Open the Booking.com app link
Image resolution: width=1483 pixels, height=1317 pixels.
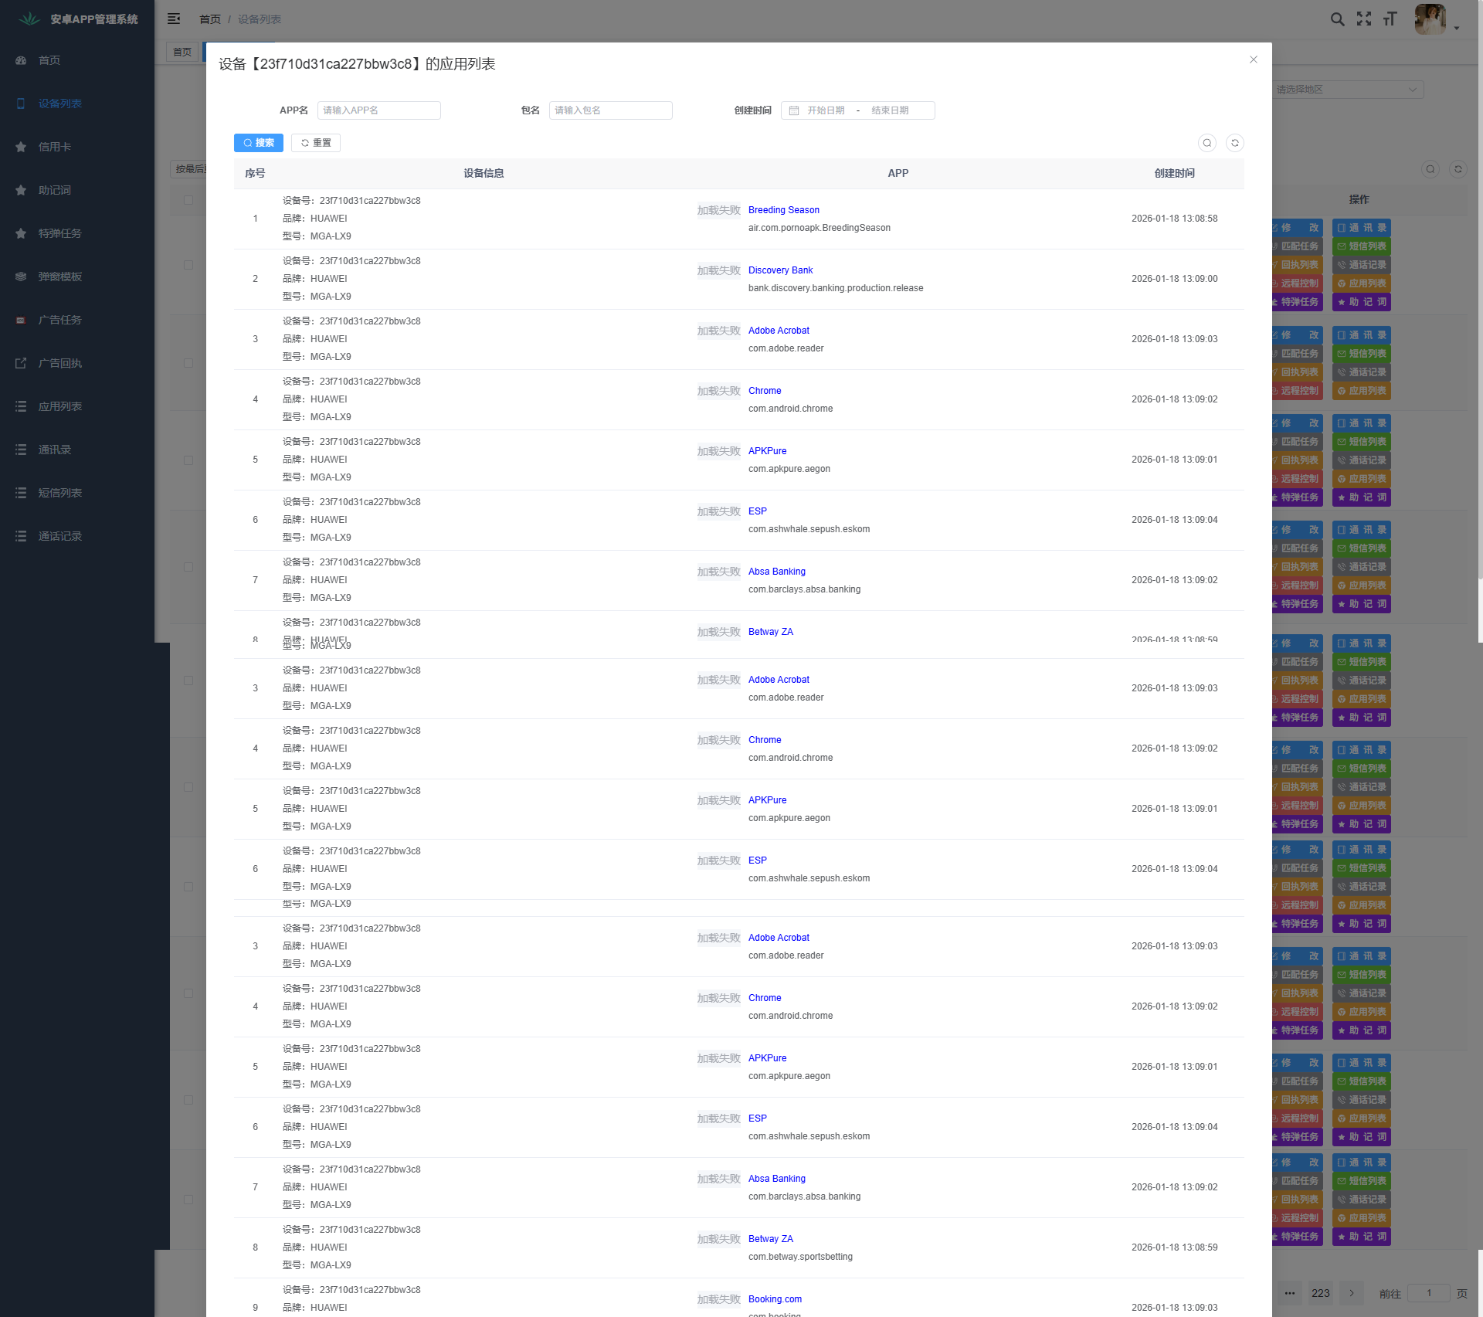775,1299
